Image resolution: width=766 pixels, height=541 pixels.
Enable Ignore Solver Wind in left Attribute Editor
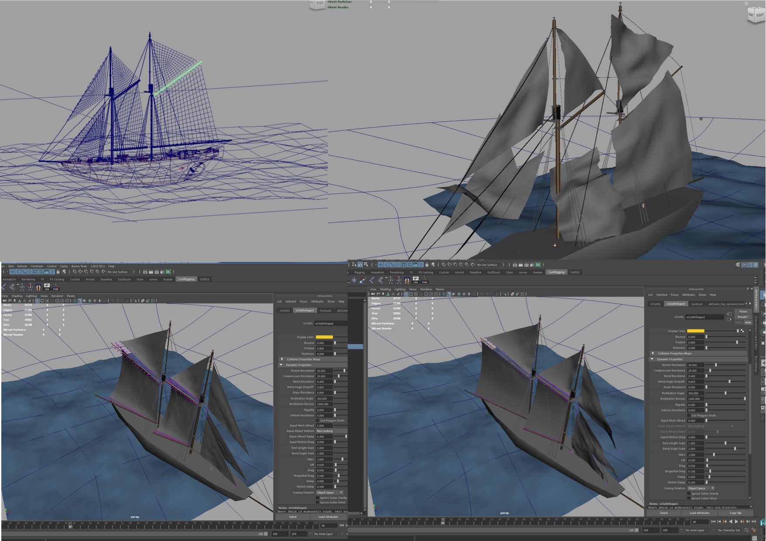318,503
